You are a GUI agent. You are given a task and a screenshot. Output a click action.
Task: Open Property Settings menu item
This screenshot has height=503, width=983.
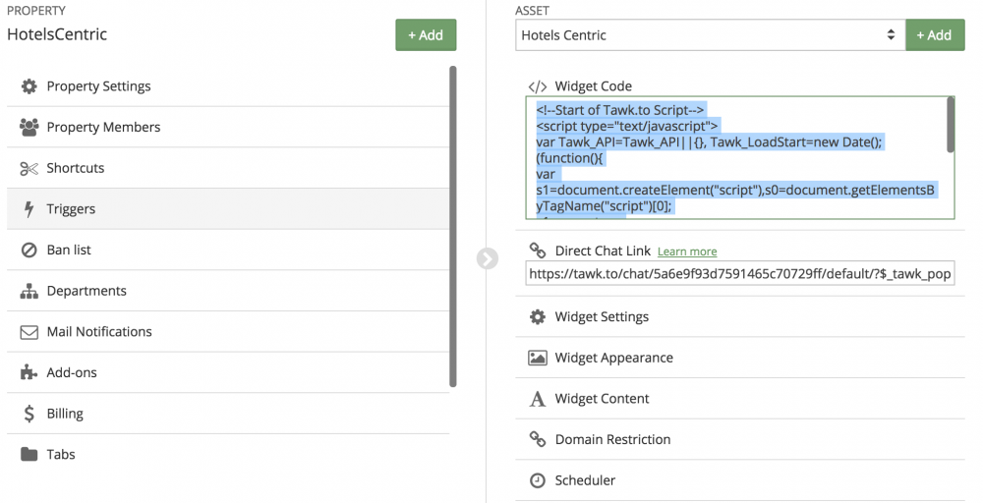pos(228,86)
